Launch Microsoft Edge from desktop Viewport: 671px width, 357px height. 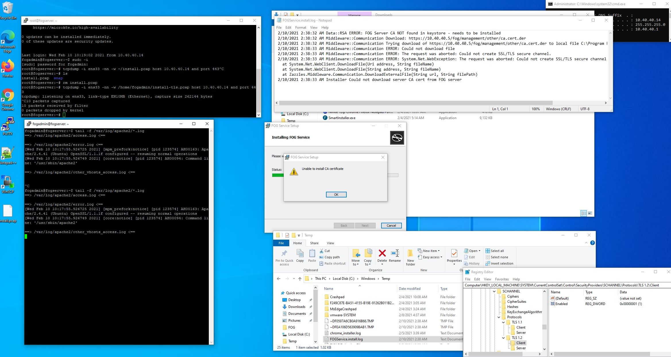[8, 41]
